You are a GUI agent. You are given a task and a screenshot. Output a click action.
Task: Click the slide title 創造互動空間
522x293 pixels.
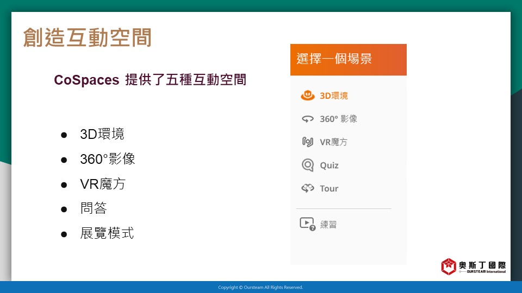pyautogui.click(x=88, y=37)
